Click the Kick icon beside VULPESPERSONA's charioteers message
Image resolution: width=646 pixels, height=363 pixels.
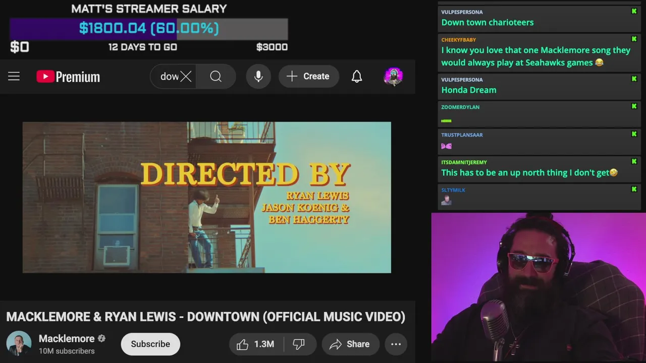point(634,11)
